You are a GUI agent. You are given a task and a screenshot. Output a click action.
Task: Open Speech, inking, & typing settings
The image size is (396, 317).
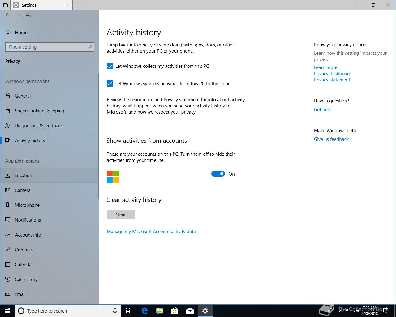(x=49, y=111)
